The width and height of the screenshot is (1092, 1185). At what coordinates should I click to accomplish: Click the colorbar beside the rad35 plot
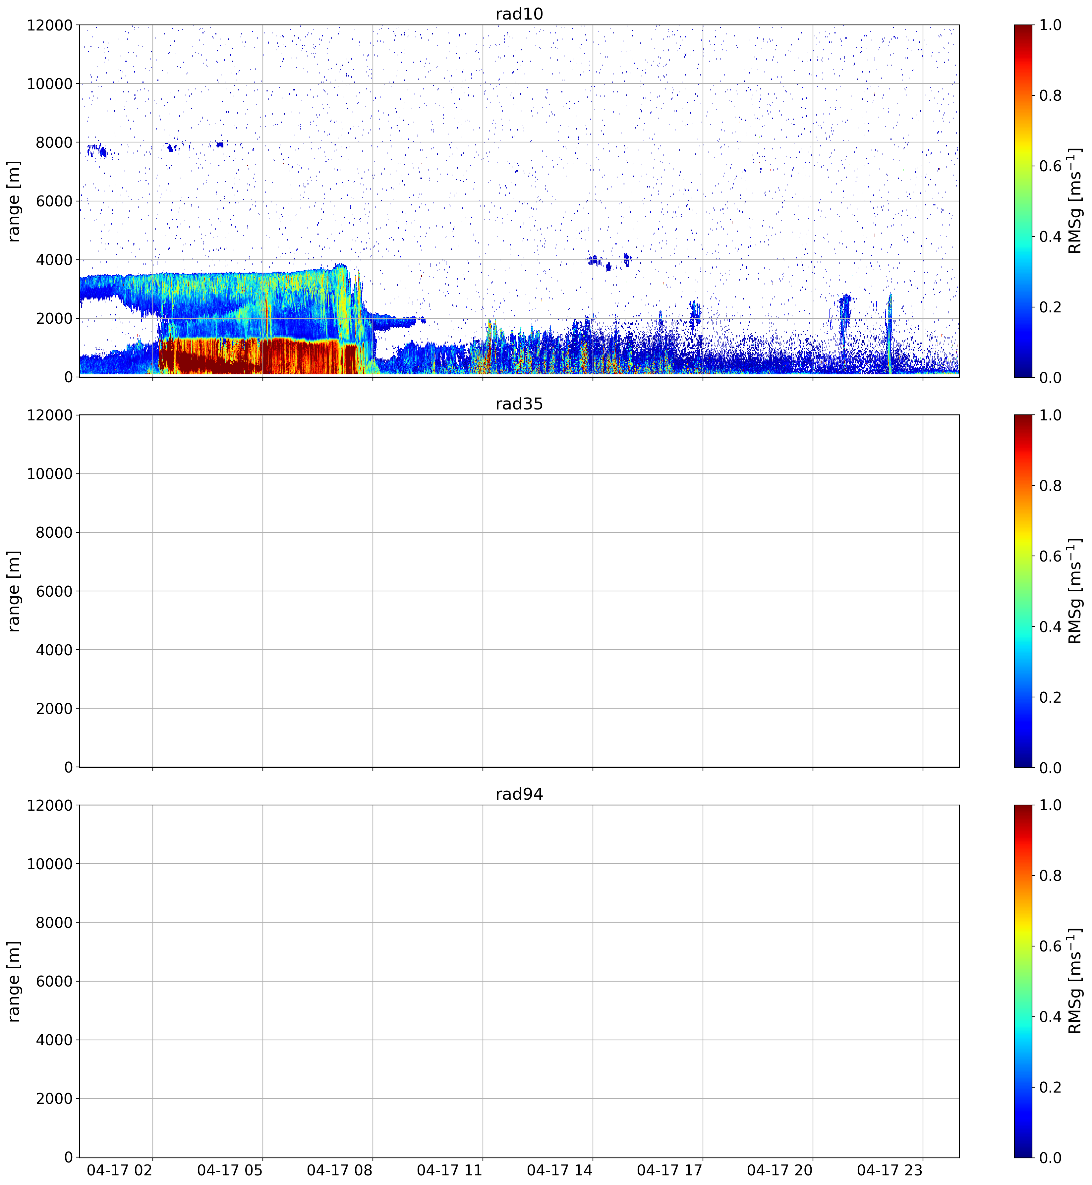coord(1023,591)
